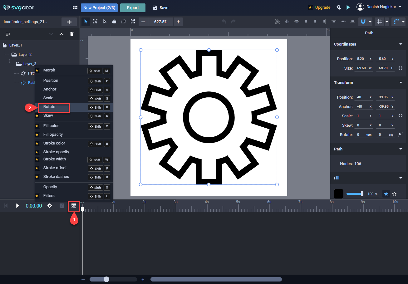
Task: Click the Export button
Action: 133,8
